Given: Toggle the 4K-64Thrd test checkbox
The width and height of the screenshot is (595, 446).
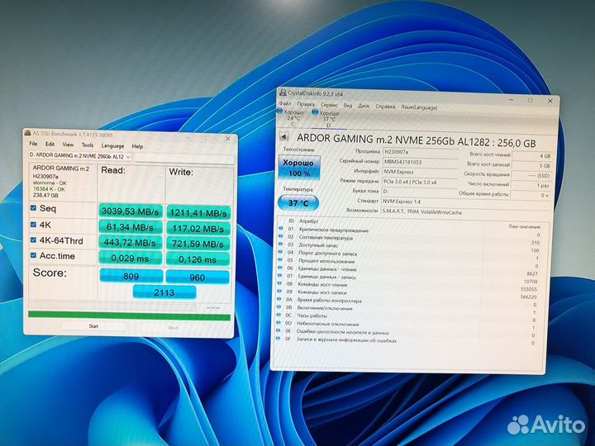Looking at the screenshot, I should point(33,240).
